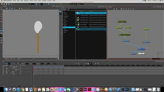The height and width of the screenshot is (92, 164).
Task: Open the Animación menu
Action: tap(44, 1)
